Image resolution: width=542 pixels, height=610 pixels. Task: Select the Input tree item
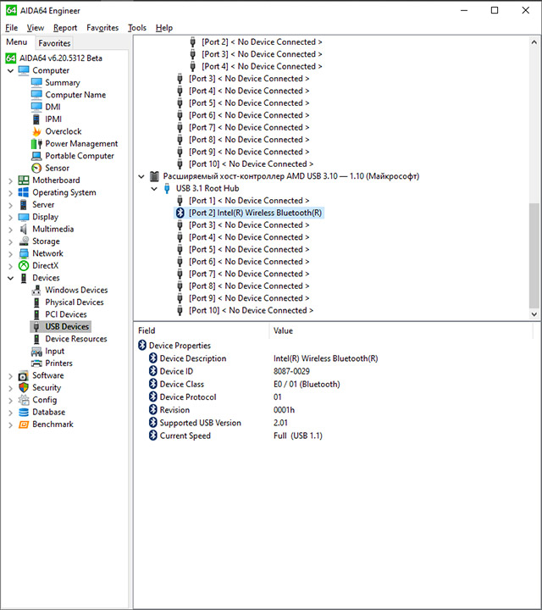click(54, 351)
